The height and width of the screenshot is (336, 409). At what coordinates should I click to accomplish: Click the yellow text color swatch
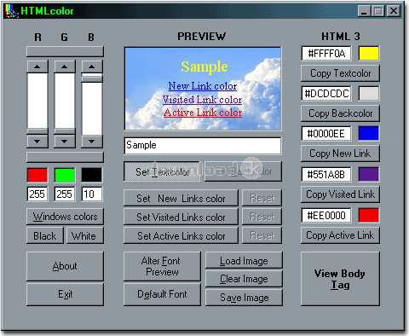(x=369, y=54)
